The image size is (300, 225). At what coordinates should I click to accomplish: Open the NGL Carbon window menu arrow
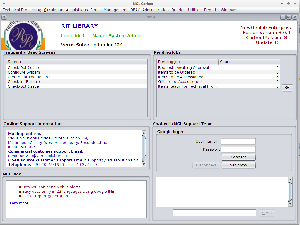click(4, 4)
